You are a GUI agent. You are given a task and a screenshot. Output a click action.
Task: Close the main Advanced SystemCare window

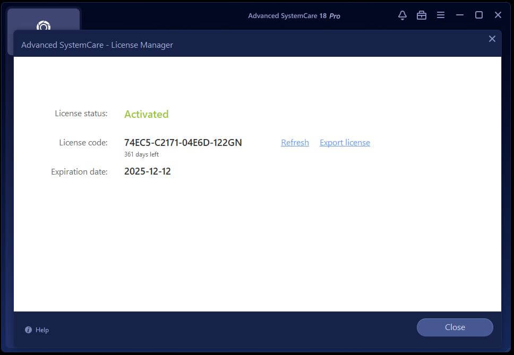click(498, 15)
